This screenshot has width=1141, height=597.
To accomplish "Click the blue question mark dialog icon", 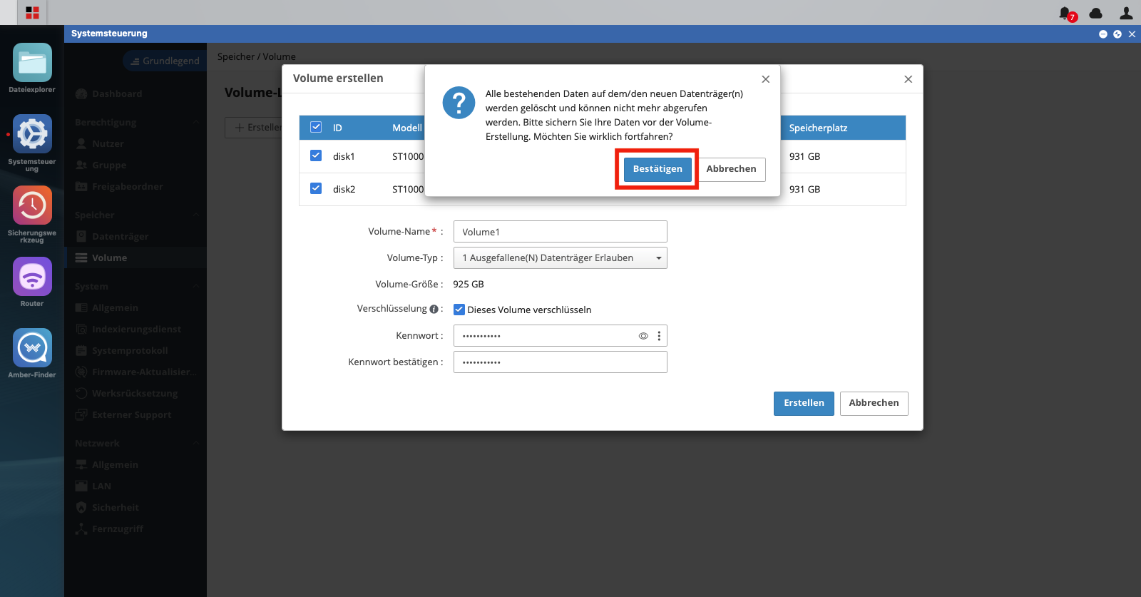I will 459,103.
